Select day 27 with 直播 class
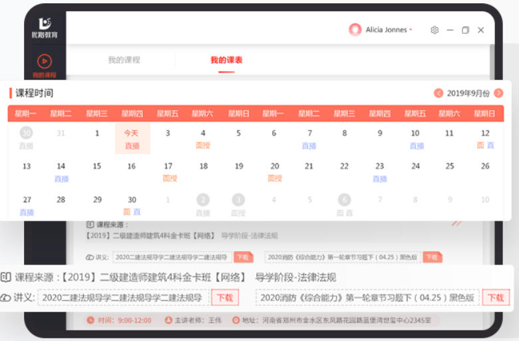Image resolution: width=519 pixels, height=341 pixels. tap(27, 205)
